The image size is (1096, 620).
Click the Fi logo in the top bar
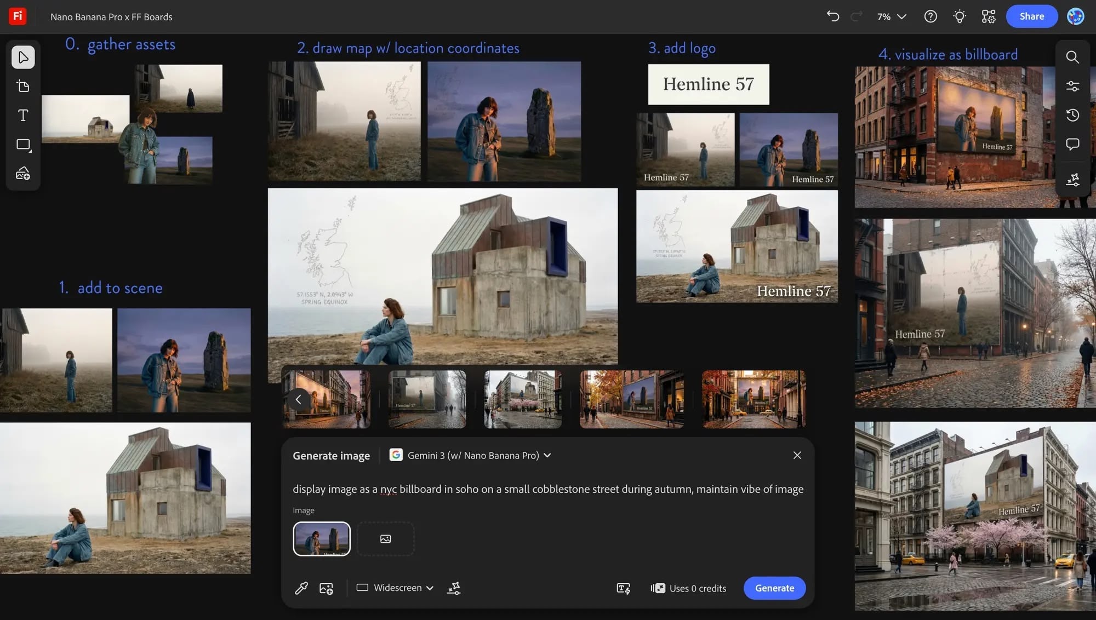[x=16, y=16]
